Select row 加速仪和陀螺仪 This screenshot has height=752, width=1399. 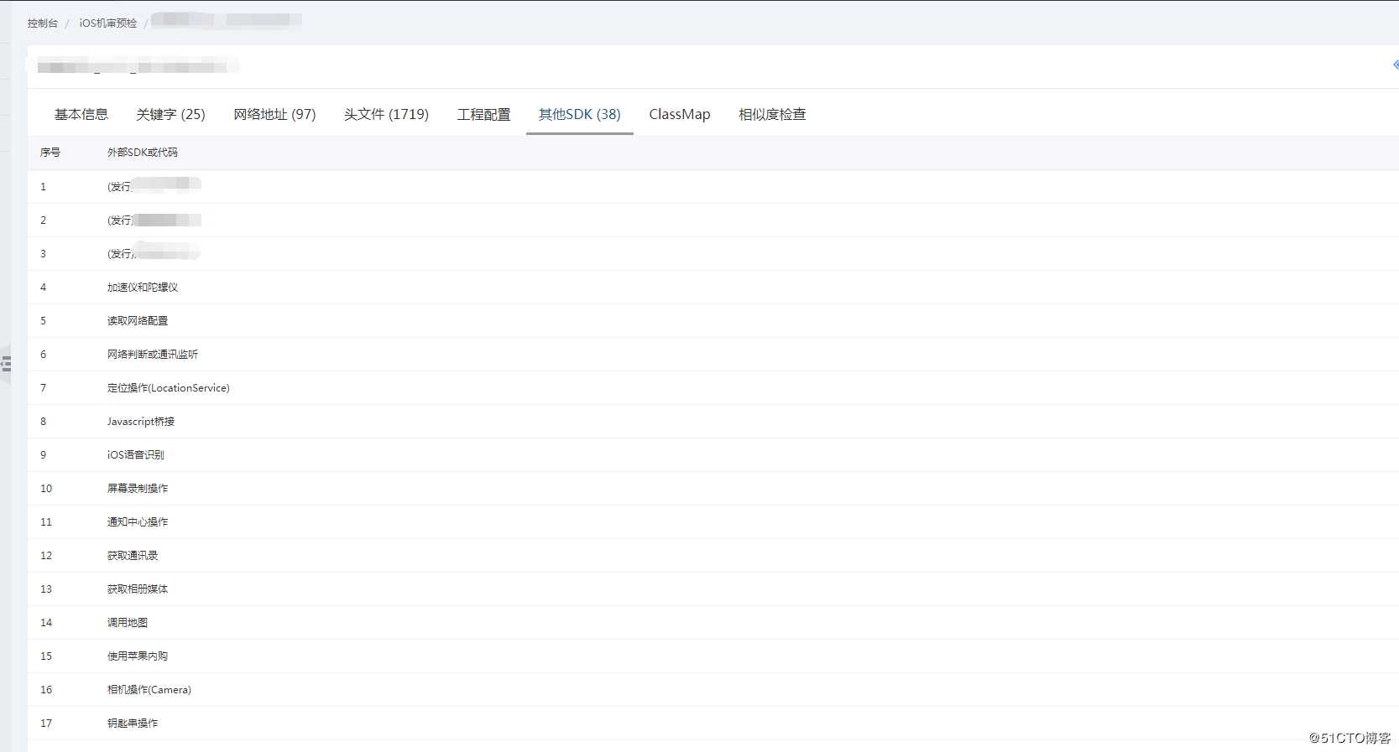[713, 288]
